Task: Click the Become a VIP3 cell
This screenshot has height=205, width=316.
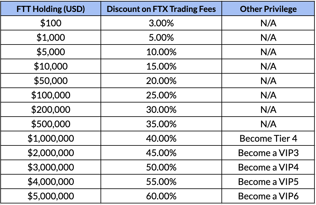Action: point(268,153)
